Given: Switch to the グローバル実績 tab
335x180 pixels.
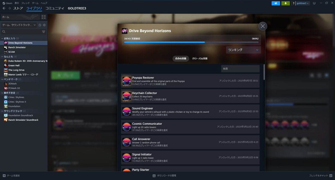Looking at the screenshot, I should point(200,59).
